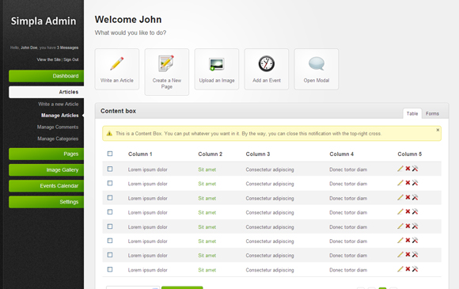This screenshot has height=289, width=459.
Task: Click the edit pencil icon in eighth table row
Action: click(x=400, y=269)
